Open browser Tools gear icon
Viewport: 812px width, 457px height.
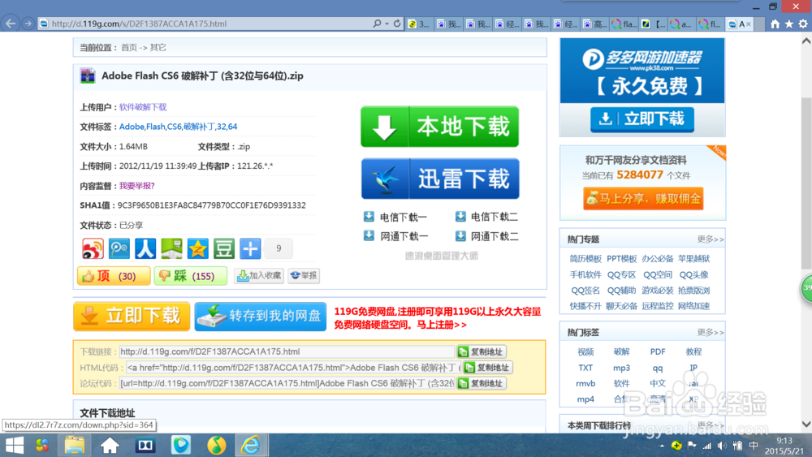click(803, 24)
